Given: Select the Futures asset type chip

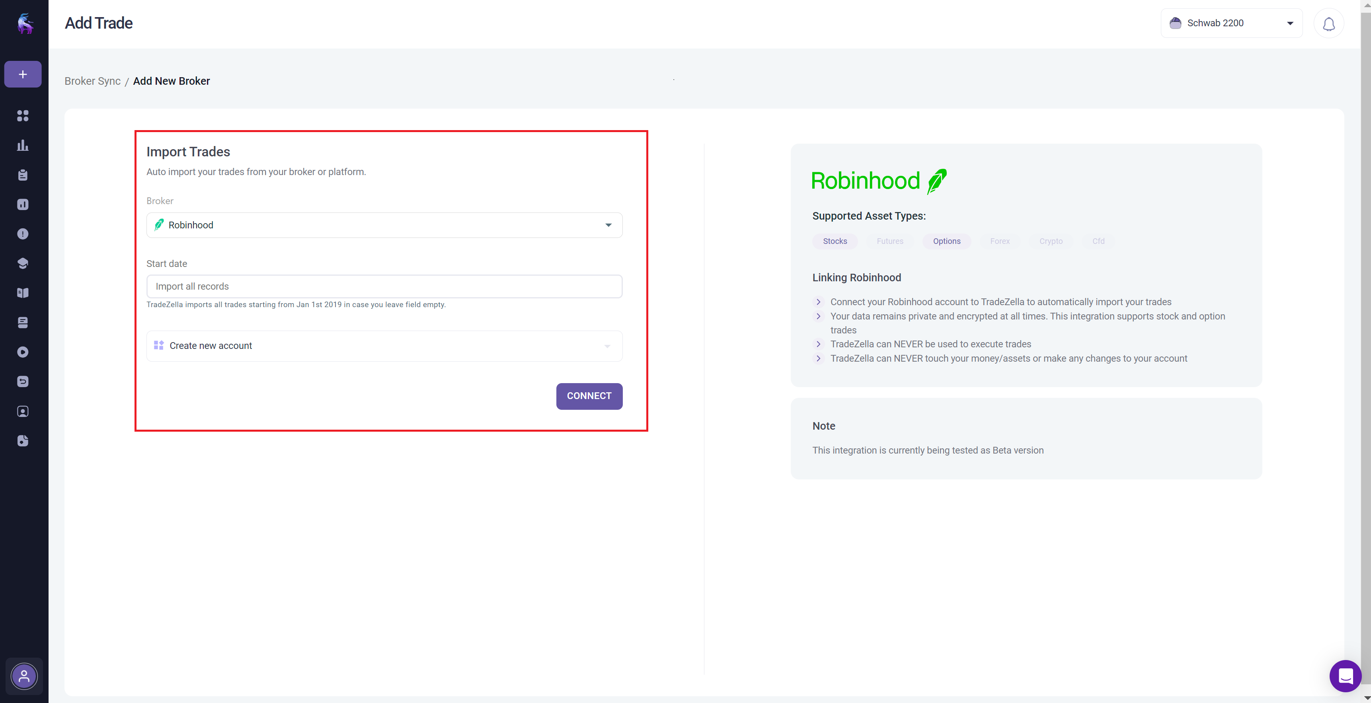Looking at the screenshot, I should pyautogui.click(x=890, y=241).
